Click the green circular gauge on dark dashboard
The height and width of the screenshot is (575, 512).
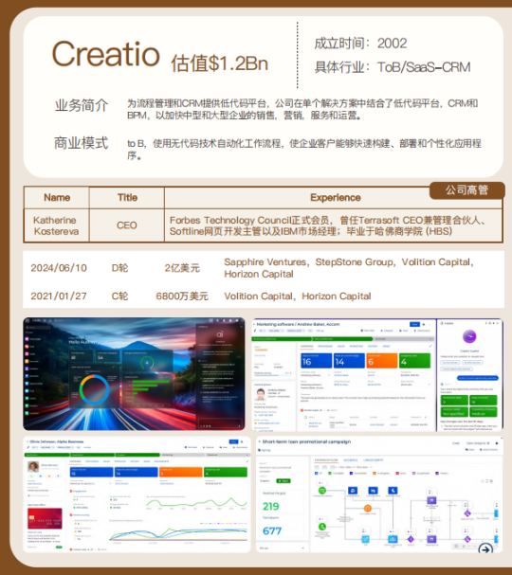pos(147,362)
